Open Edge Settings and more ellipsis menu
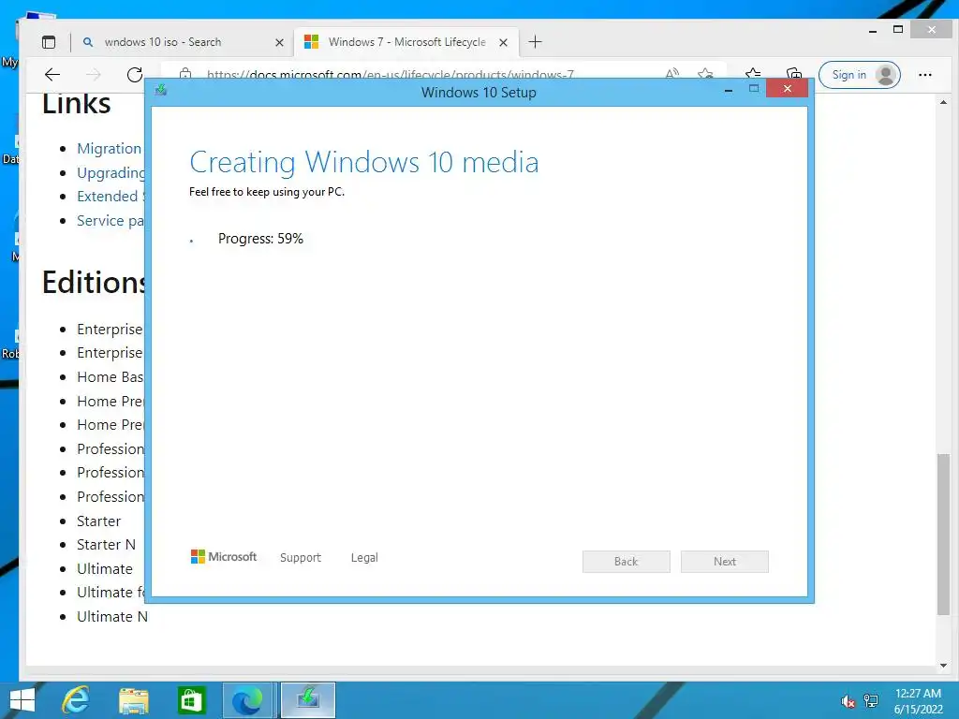The image size is (959, 719). pos(924,75)
